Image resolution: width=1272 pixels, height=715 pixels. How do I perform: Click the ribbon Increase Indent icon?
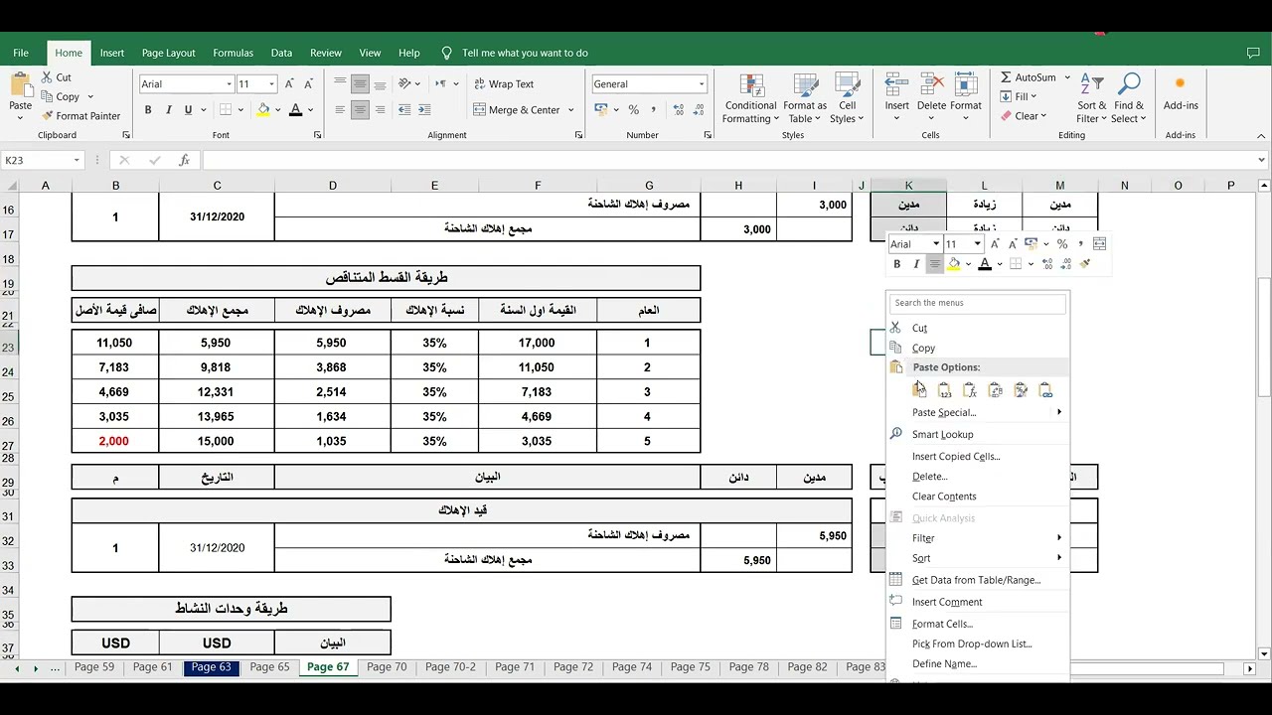pyautogui.click(x=424, y=110)
